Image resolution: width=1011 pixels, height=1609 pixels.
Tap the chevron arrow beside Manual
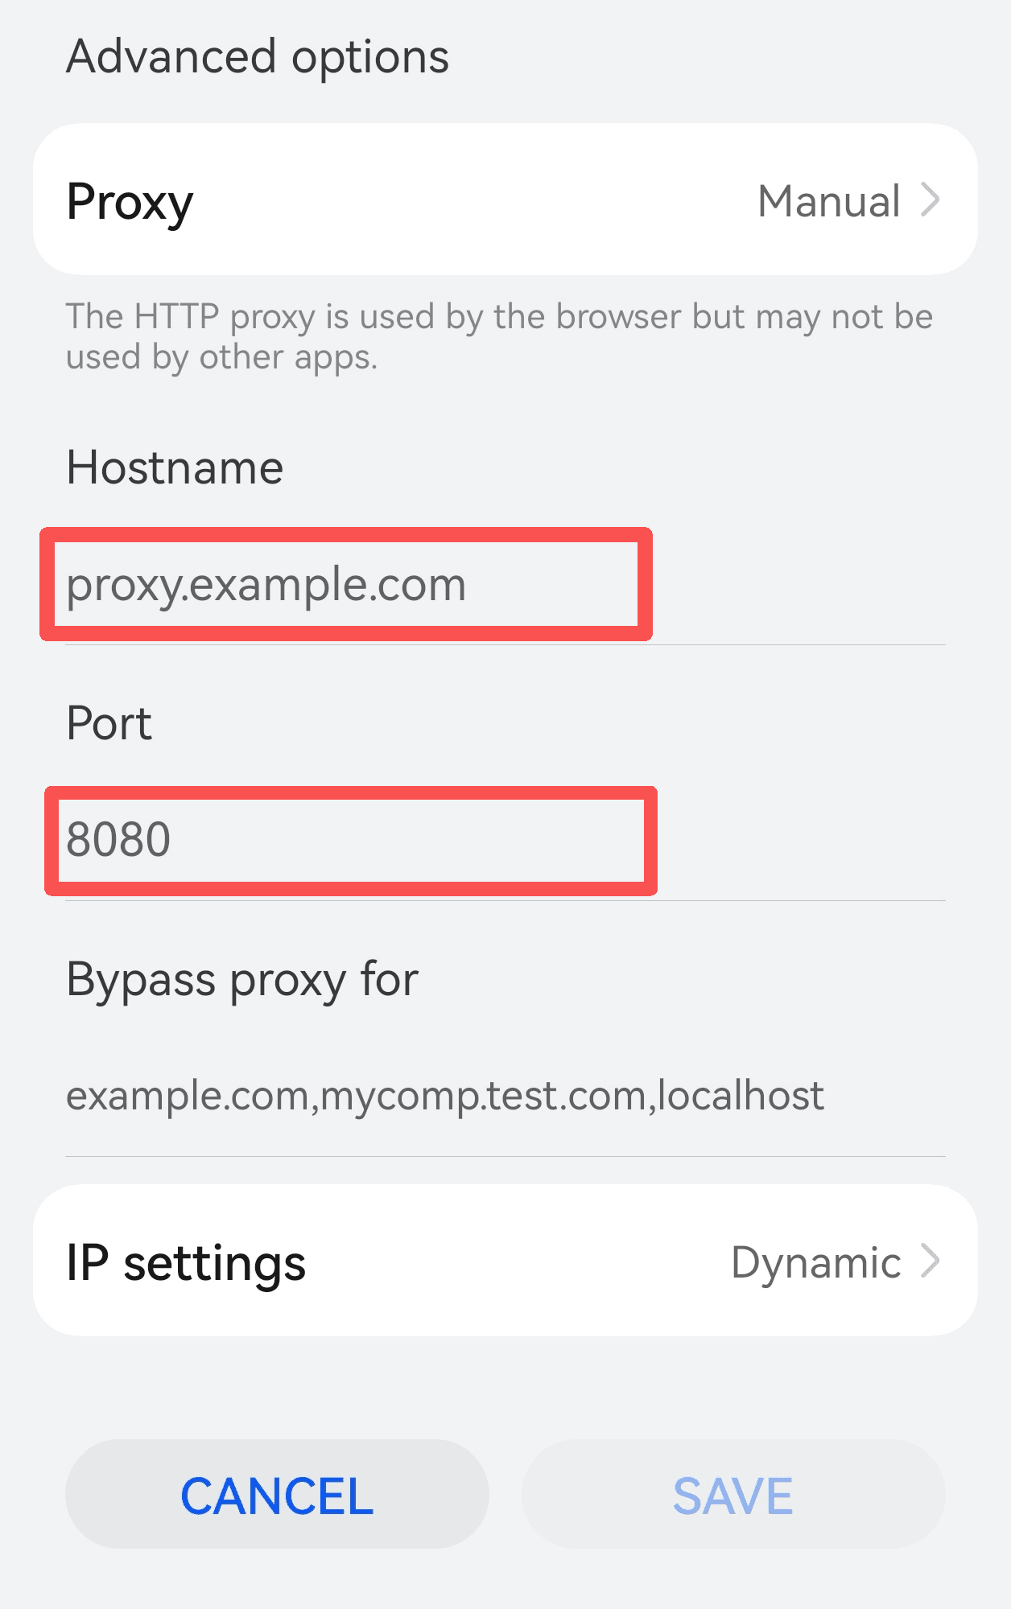point(931,200)
